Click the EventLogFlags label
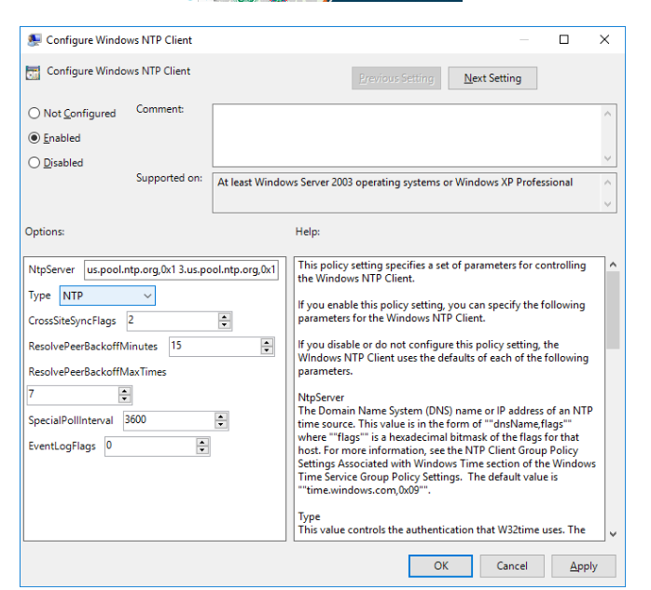The image size is (651, 590). coord(62,446)
